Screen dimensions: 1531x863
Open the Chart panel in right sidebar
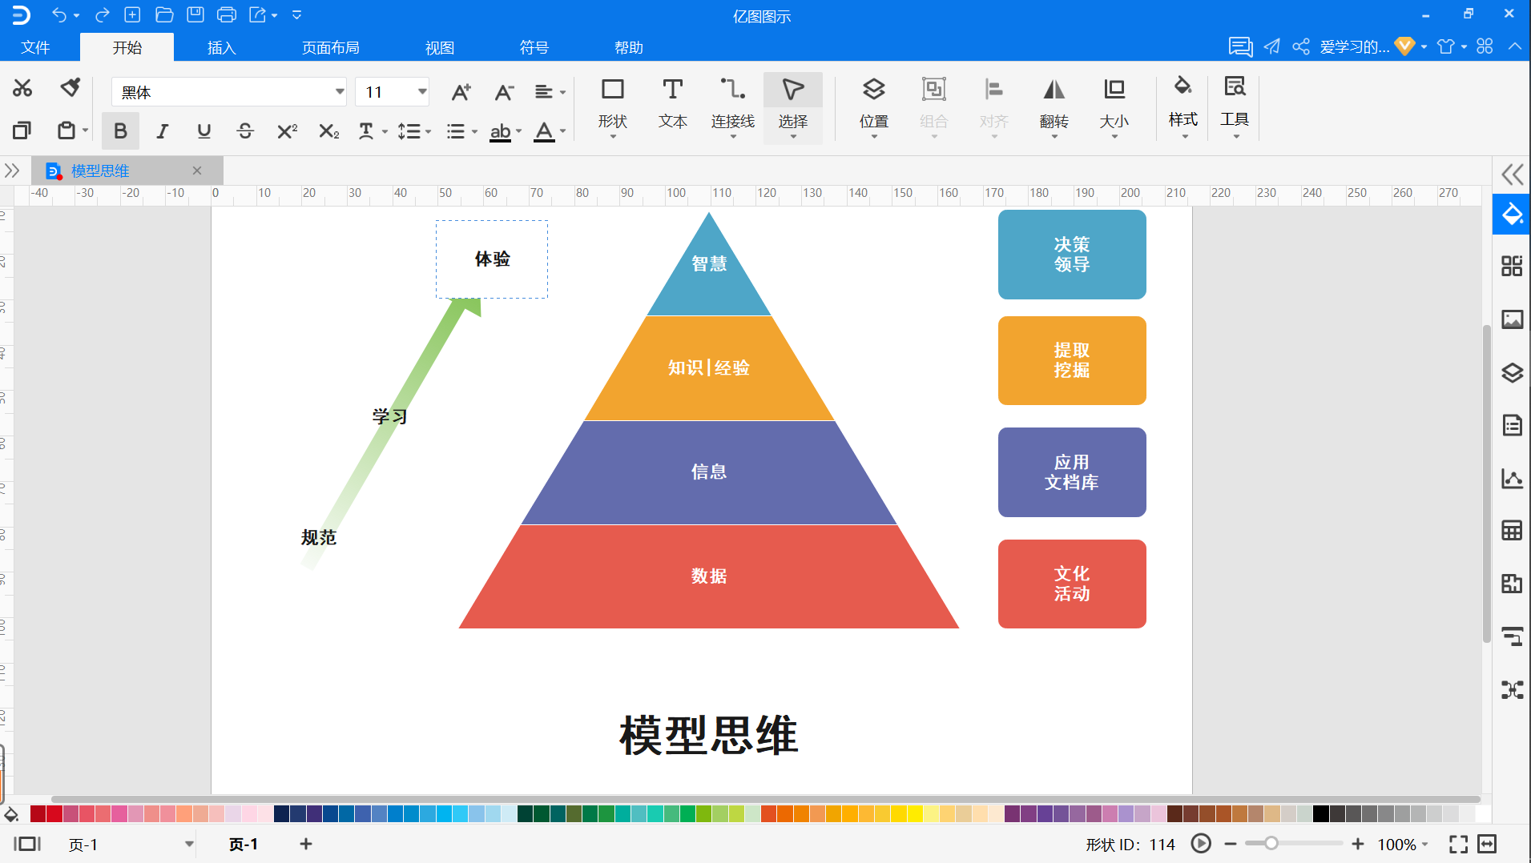(1512, 478)
